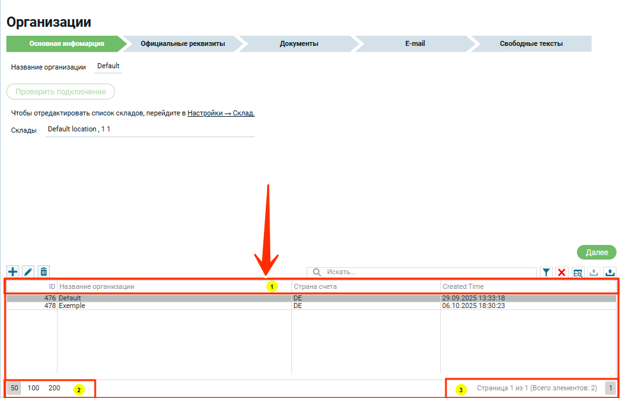Click the greyed-out export icon
This screenshot has height=398, width=621.
click(594, 272)
